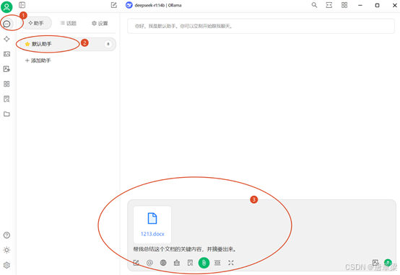400x275 pixels.
Task: Click the green paperclip attachment button
Action: (204, 263)
